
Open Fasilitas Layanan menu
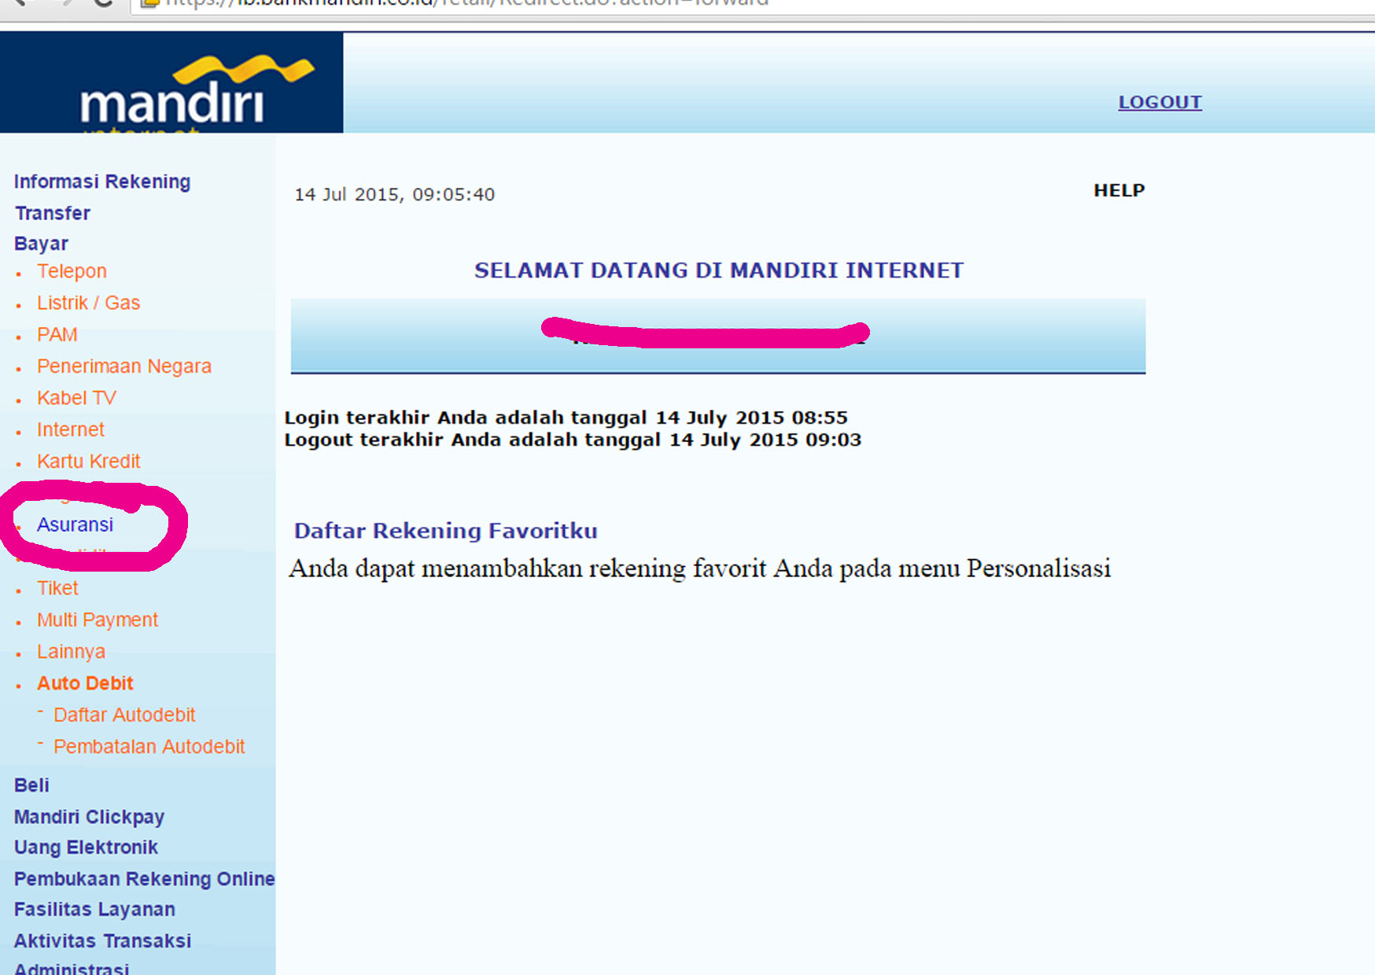[94, 910]
